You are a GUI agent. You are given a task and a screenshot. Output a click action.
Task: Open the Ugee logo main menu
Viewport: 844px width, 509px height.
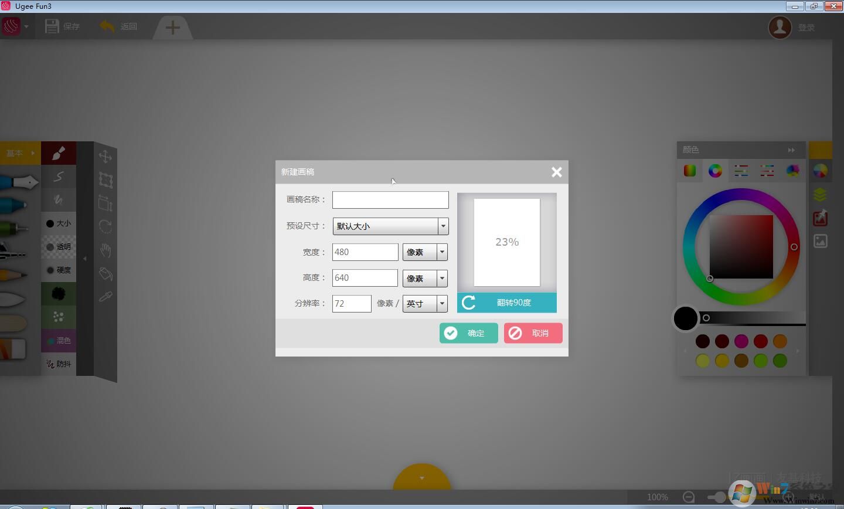click(11, 26)
